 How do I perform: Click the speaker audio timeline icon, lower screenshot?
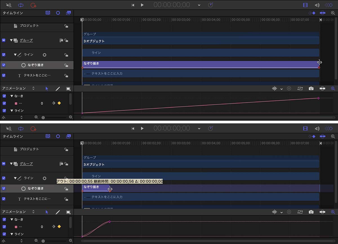[x=317, y=129]
